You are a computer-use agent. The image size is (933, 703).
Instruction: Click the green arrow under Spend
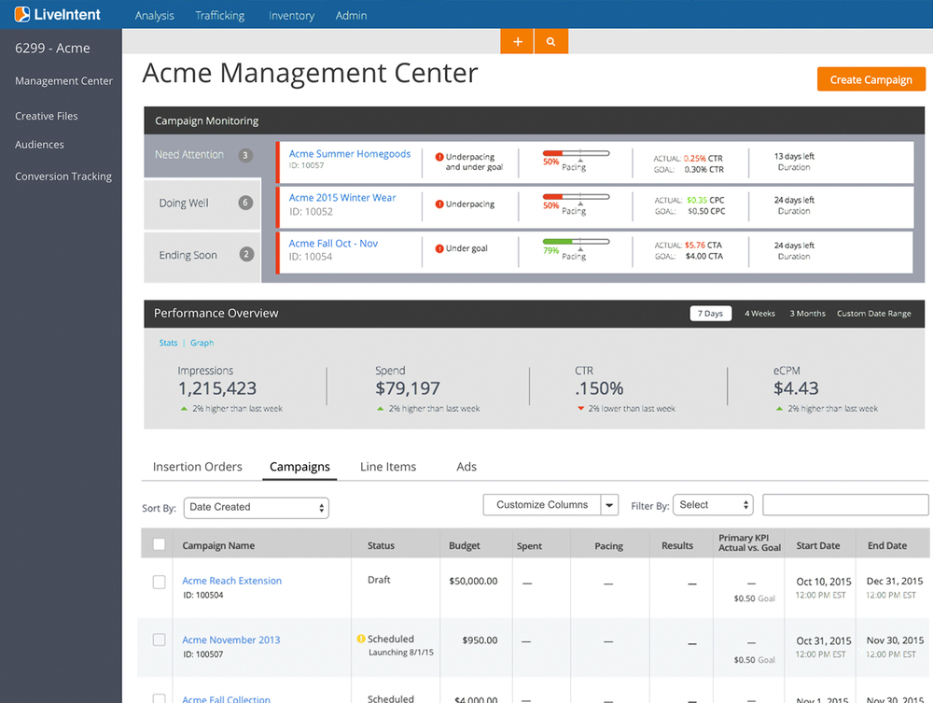click(381, 408)
